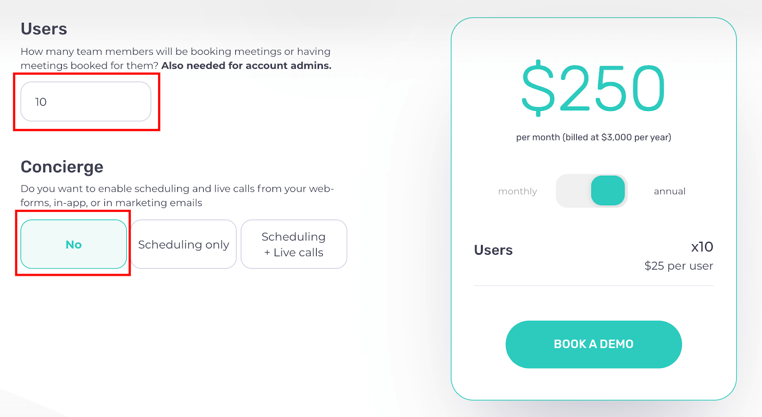Click the "billed at $3,000 per year" text
This screenshot has width=762, height=417.
617,138
